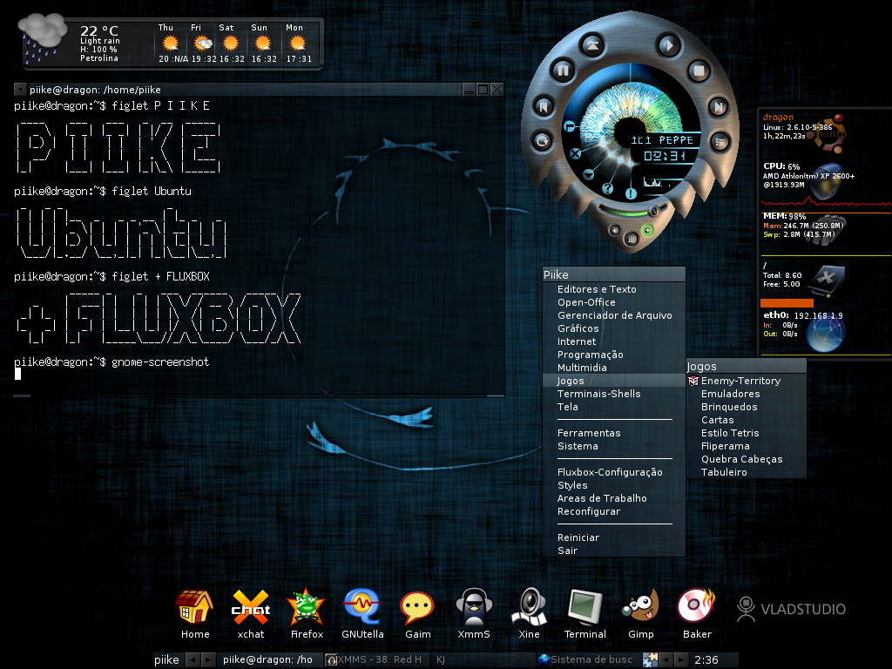The image size is (892, 669).
Task: Click the puzzle-piece system tray icon
Action: pyautogui.click(x=650, y=660)
